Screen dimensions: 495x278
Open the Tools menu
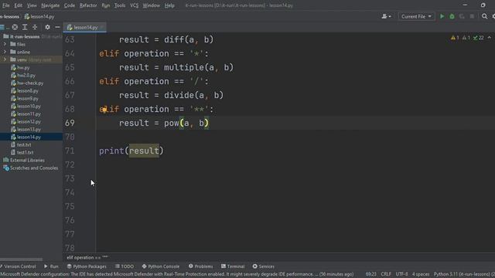point(120,5)
